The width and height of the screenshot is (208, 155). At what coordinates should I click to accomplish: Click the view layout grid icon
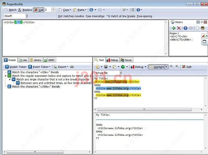point(124,10)
